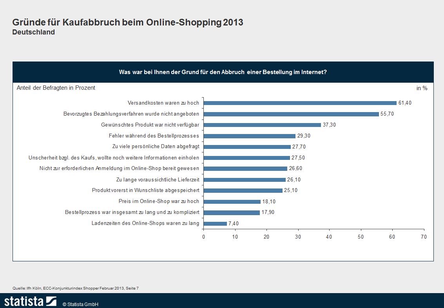Click the Statista flag emblem beside the wordmark

(51, 301)
